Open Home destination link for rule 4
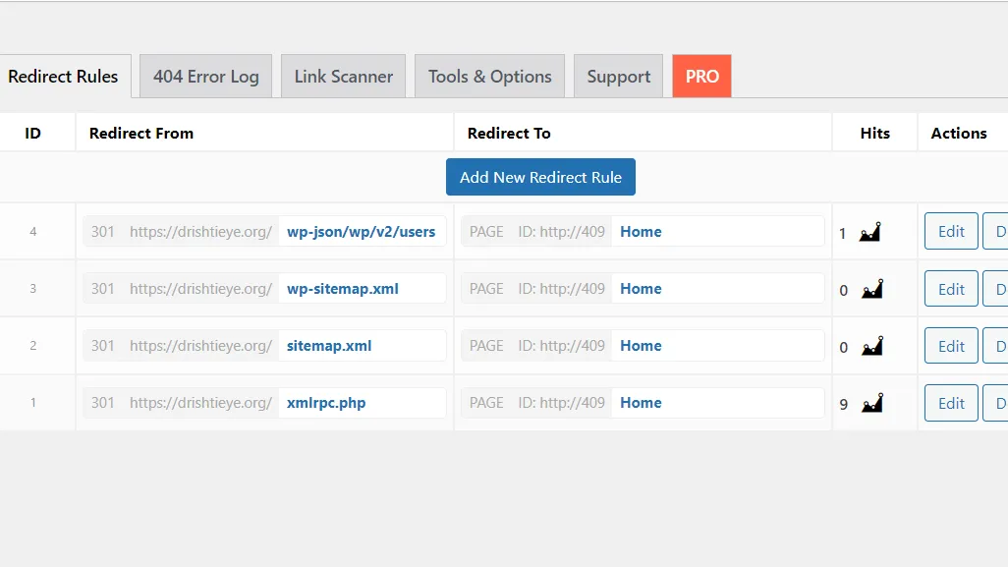The width and height of the screenshot is (1008, 567). point(641,232)
